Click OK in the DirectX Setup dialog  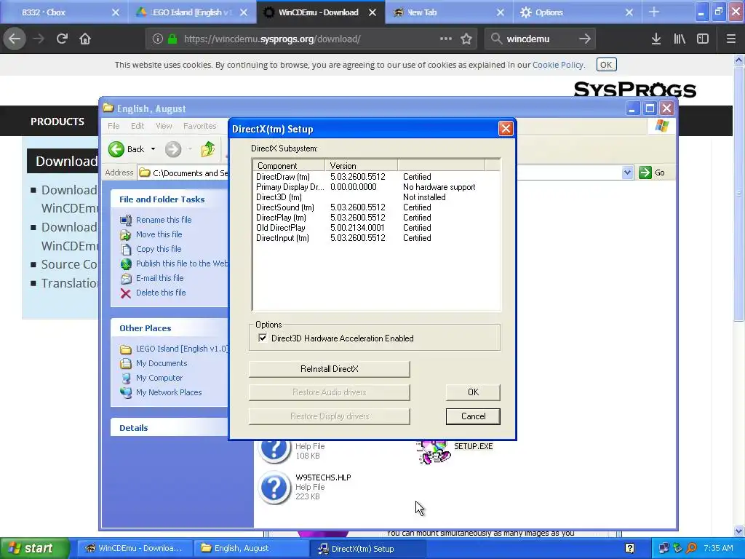pos(473,392)
